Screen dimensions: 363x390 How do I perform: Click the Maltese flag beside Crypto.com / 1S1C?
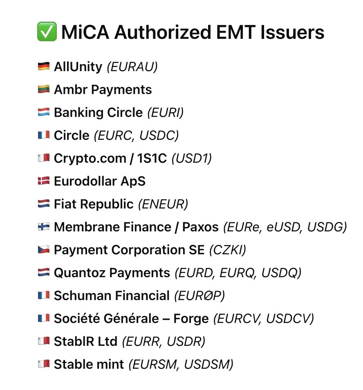pyautogui.click(x=43, y=158)
